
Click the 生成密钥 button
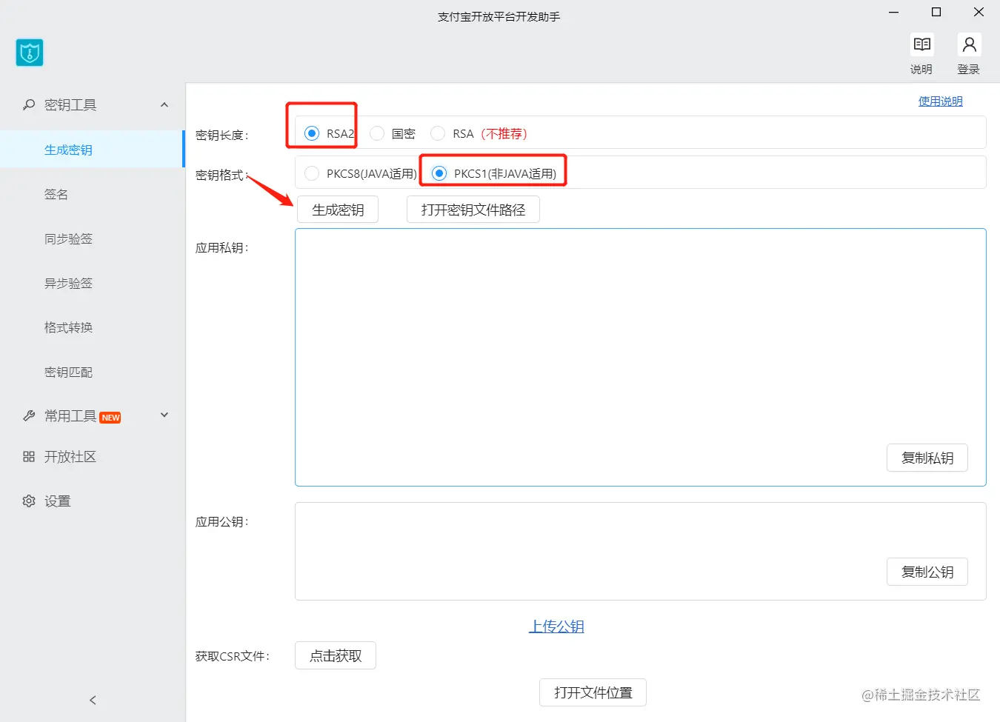point(338,210)
